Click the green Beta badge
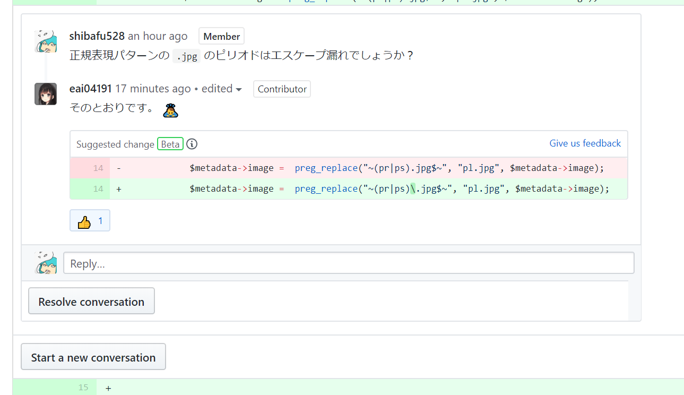This screenshot has width=684, height=395. coord(170,144)
